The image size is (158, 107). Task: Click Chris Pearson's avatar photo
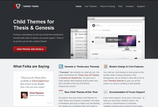(x=24, y=95)
